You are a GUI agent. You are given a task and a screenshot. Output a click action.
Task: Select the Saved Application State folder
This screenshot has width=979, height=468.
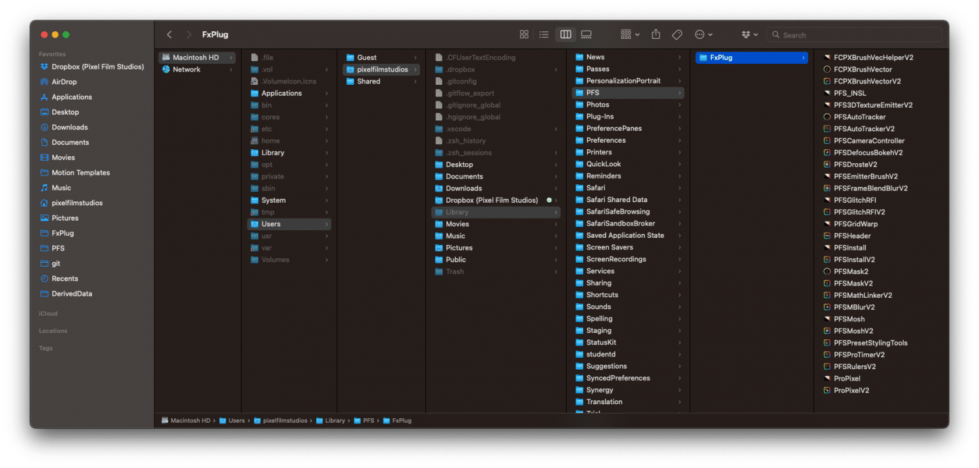(x=628, y=236)
